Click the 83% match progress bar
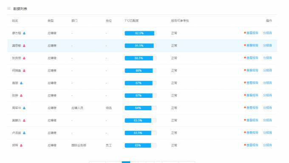289x163 pixels. pyautogui.click(x=141, y=145)
